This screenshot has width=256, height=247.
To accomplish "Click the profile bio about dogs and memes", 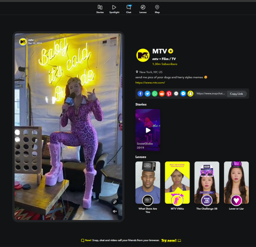I will (x=171, y=77).
